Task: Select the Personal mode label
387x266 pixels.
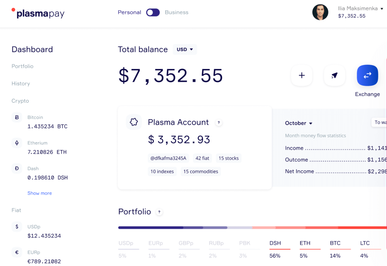Action: coord(129,12)
